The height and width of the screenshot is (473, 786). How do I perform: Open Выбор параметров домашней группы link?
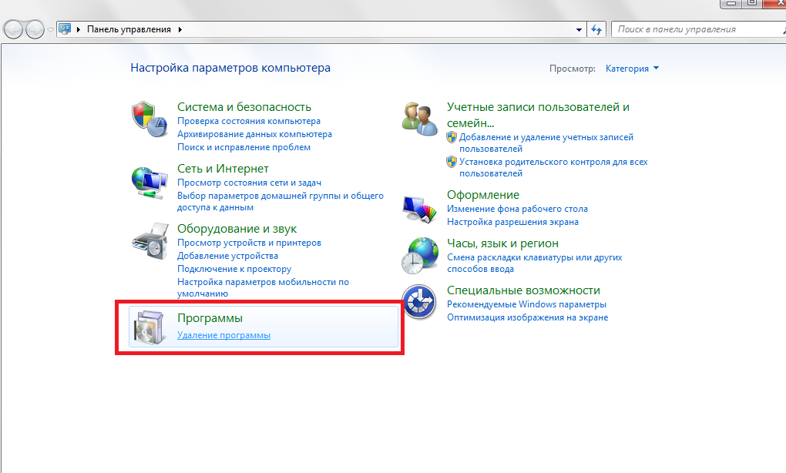pos(280,201)
